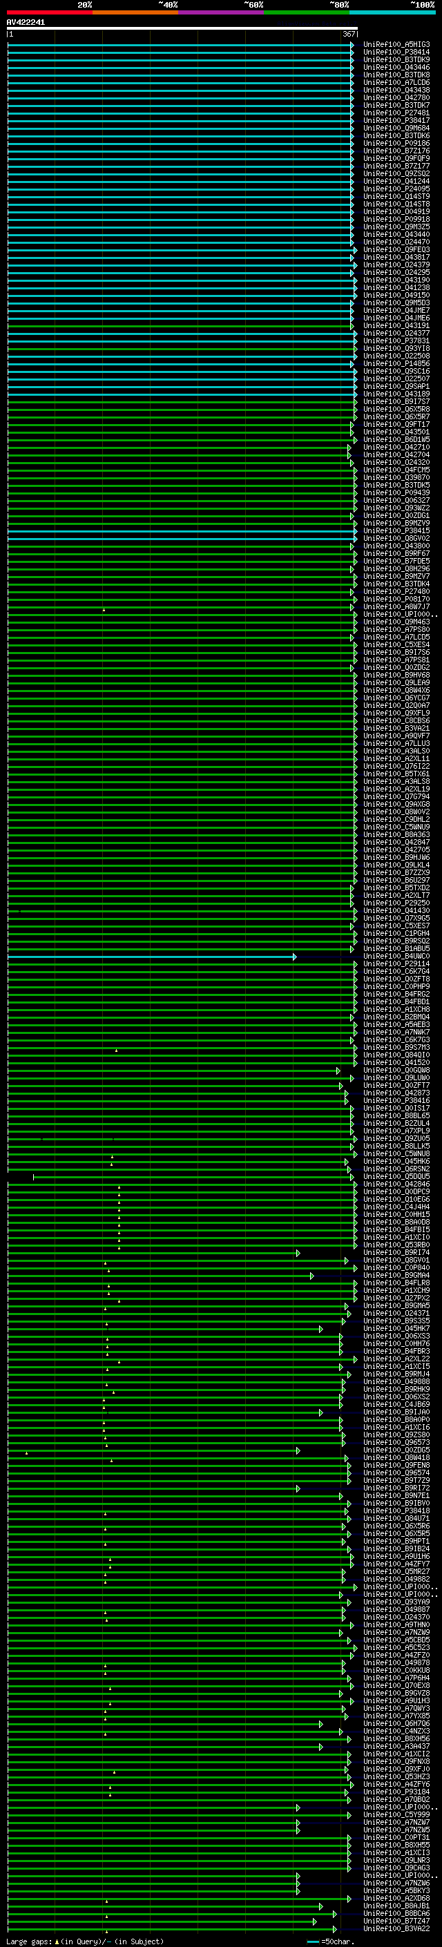Click hit UniRef100_Q42780
This screenshot has width=442, height=1947.
(396, 97)
